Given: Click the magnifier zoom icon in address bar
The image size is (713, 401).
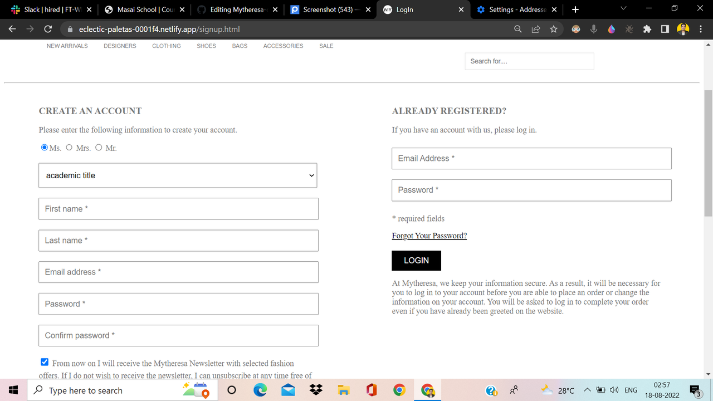Looking at the screenshot, I should (518, 28).
